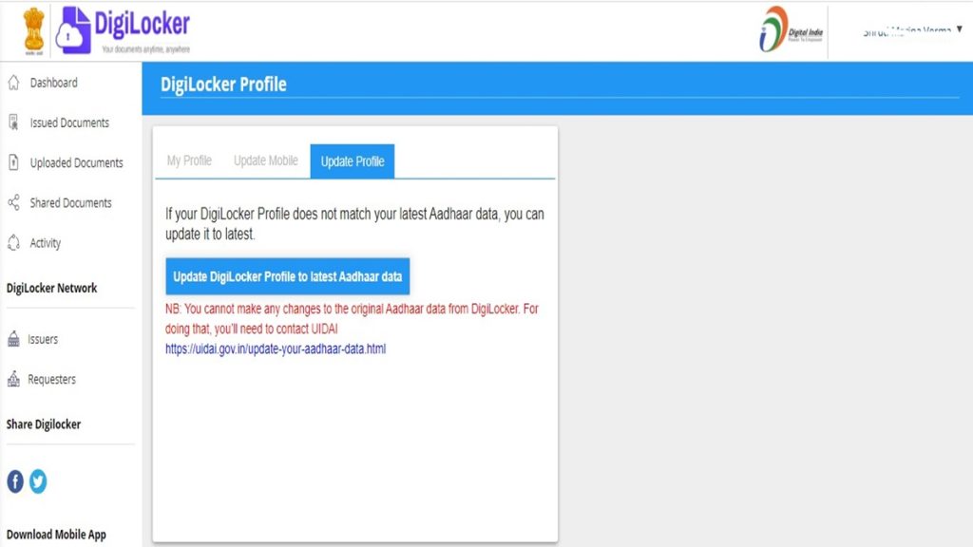The height and width of the screenshot is (547, 973).
Task: Share DigiLocker on Twitter
Action: [38, 481]
